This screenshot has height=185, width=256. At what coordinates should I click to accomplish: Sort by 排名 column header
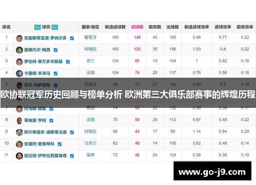click(7, 27)
